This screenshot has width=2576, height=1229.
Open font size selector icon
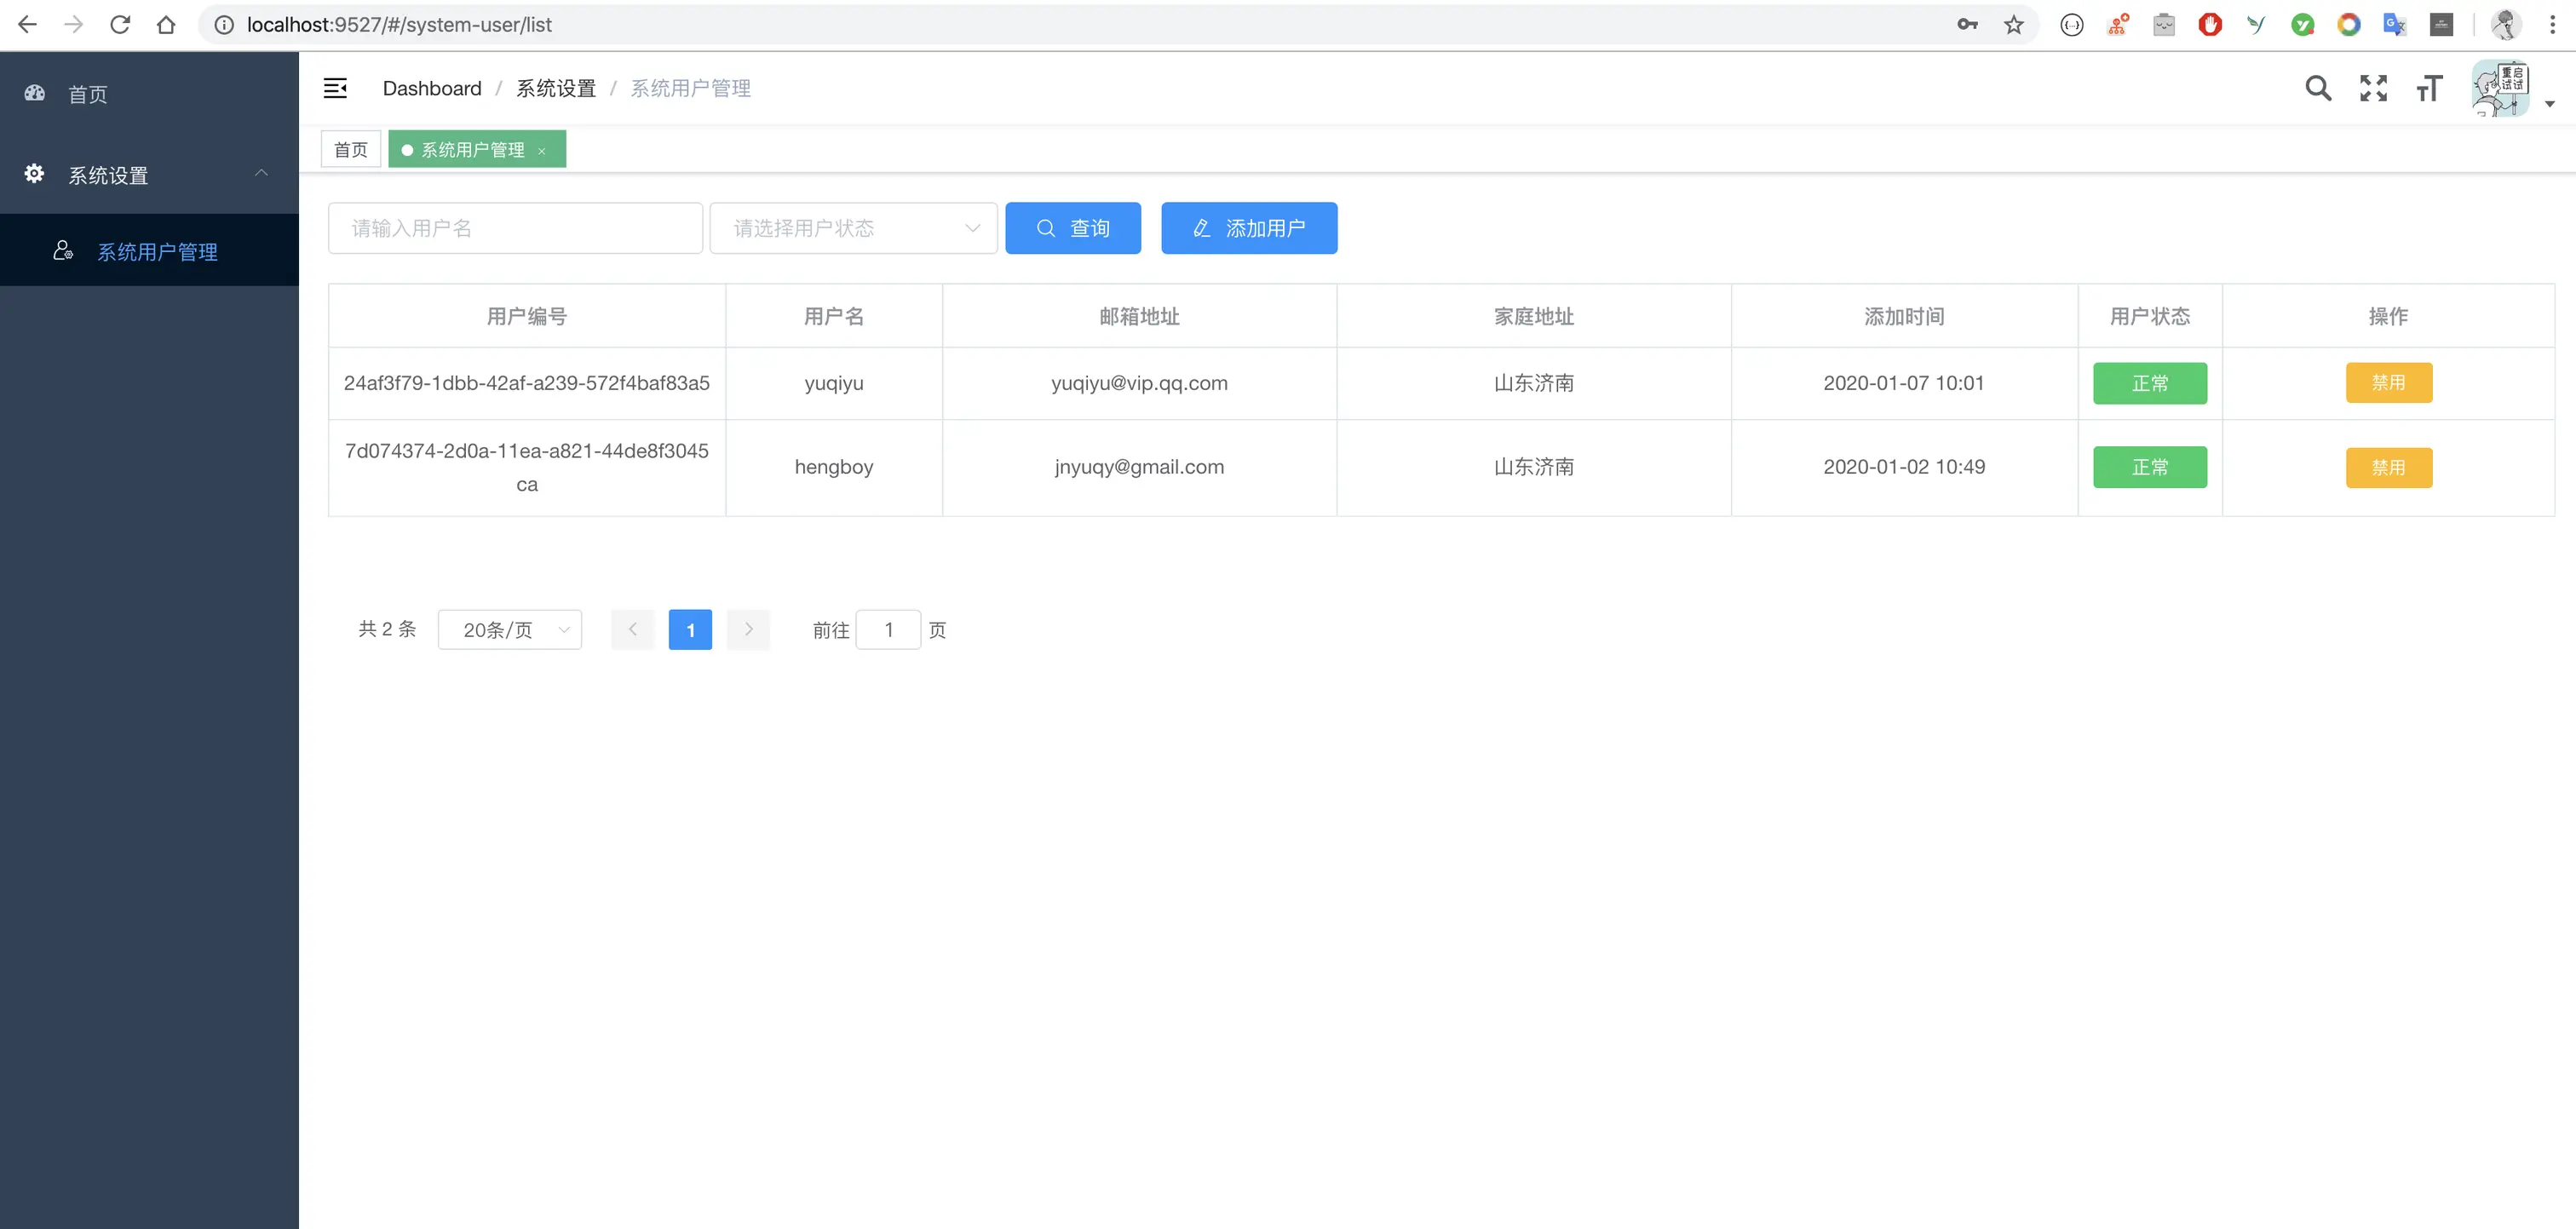2429,89
